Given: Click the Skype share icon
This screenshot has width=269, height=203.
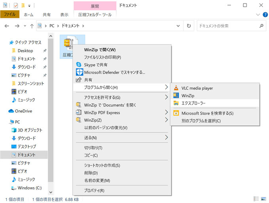Looking at the screenshot, I should 79,65.
